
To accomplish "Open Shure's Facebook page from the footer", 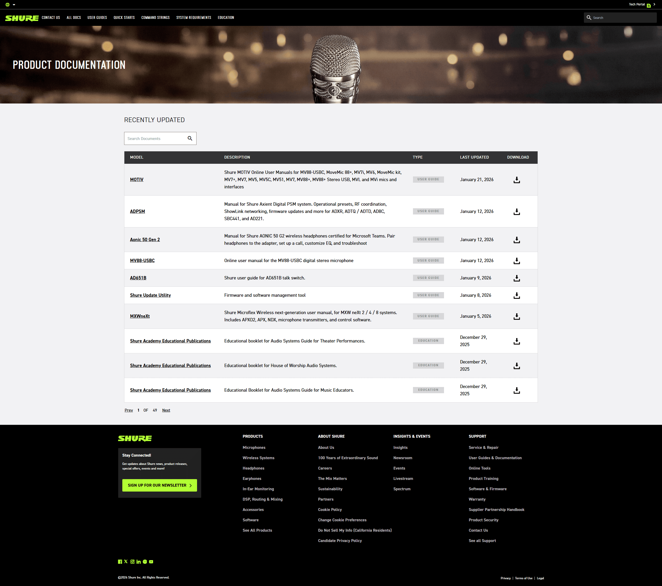I will click(x=120, y=562).
